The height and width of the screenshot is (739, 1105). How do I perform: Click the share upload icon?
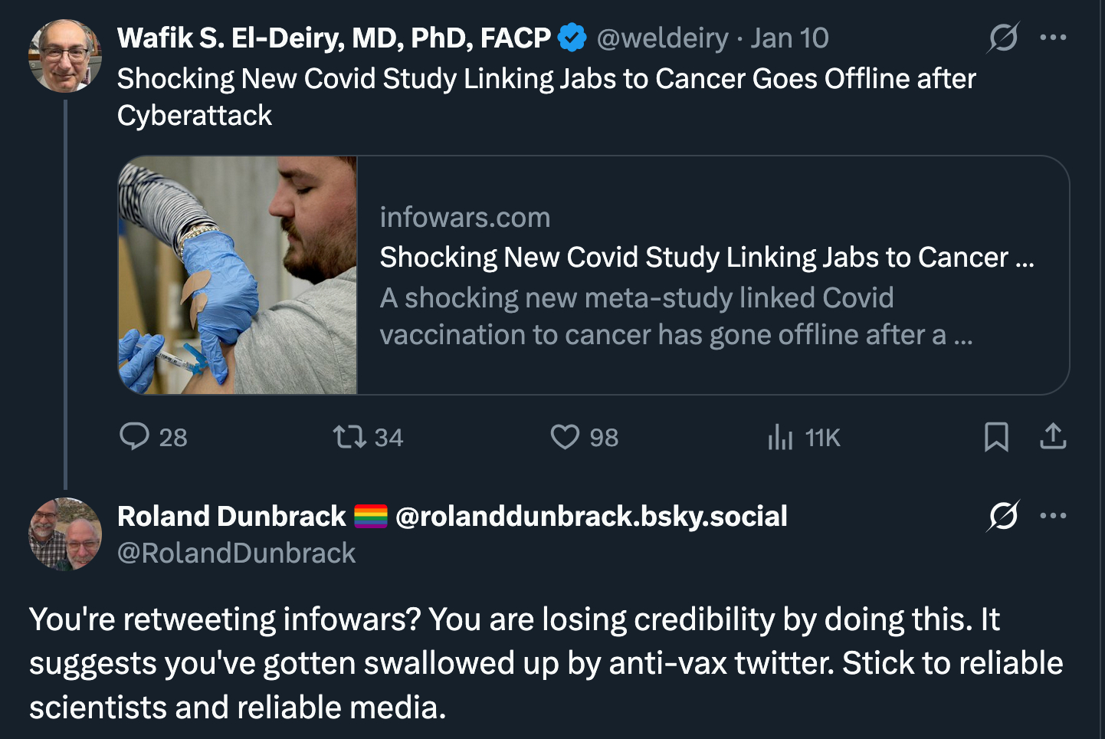1054,436
